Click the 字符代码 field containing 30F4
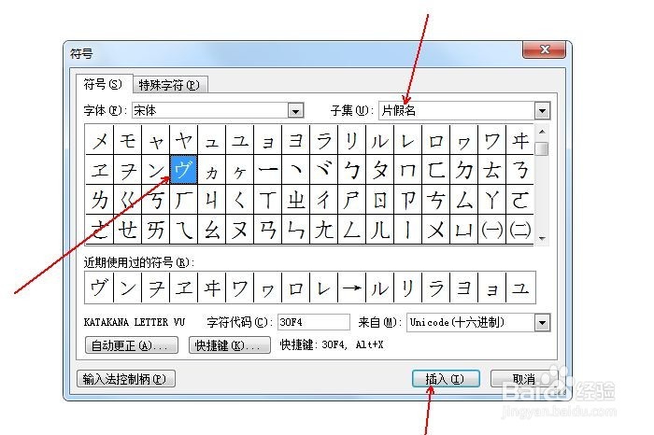 (314, 322)
